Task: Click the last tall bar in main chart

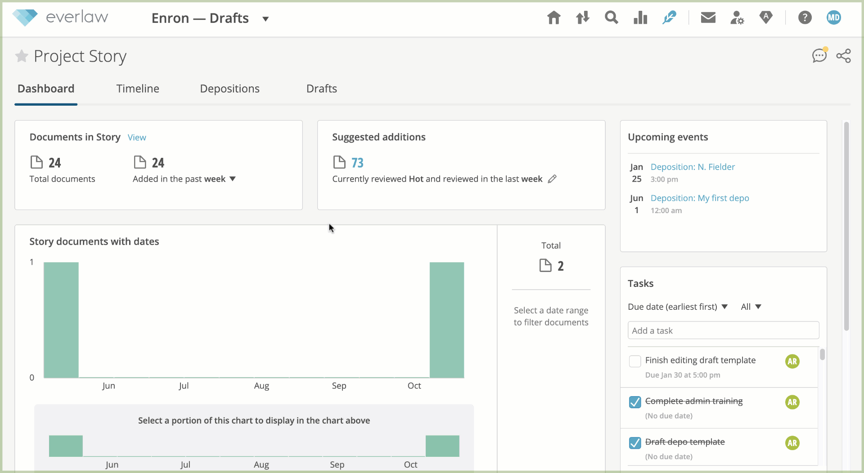Action: coord(447,320)
